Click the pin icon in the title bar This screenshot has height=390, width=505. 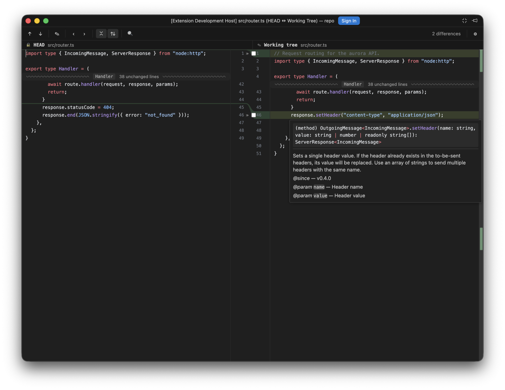(x=475, y=21)
